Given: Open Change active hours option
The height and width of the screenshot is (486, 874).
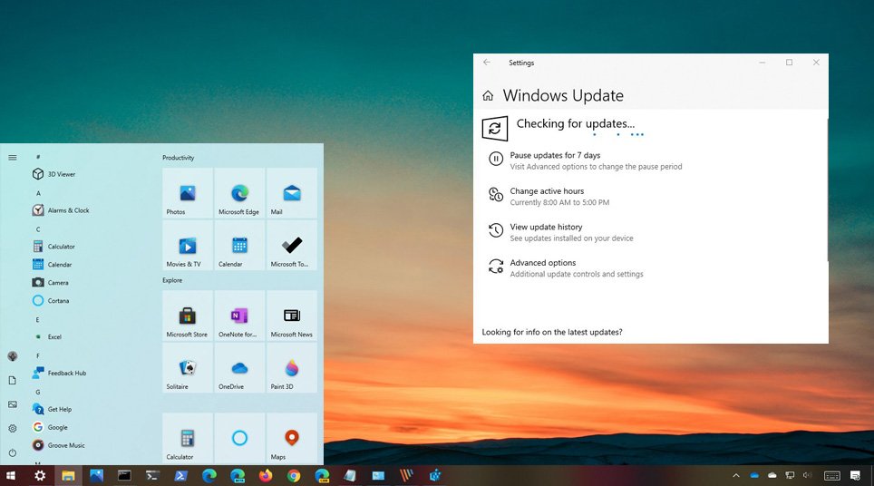Looking at the screenshot, I should (x=547, y=191).
